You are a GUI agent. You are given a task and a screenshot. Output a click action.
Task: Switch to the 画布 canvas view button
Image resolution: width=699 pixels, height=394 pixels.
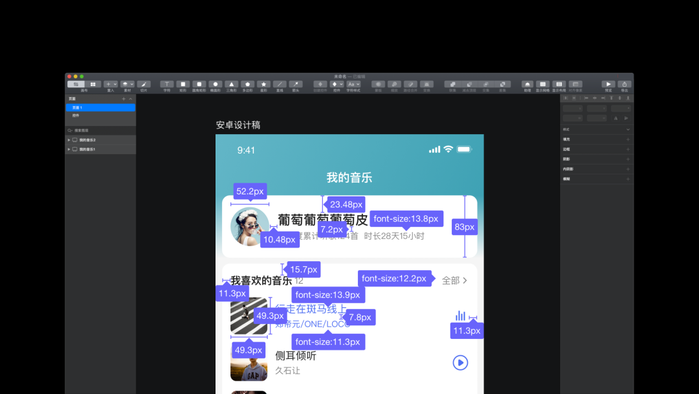pos(76,84)
